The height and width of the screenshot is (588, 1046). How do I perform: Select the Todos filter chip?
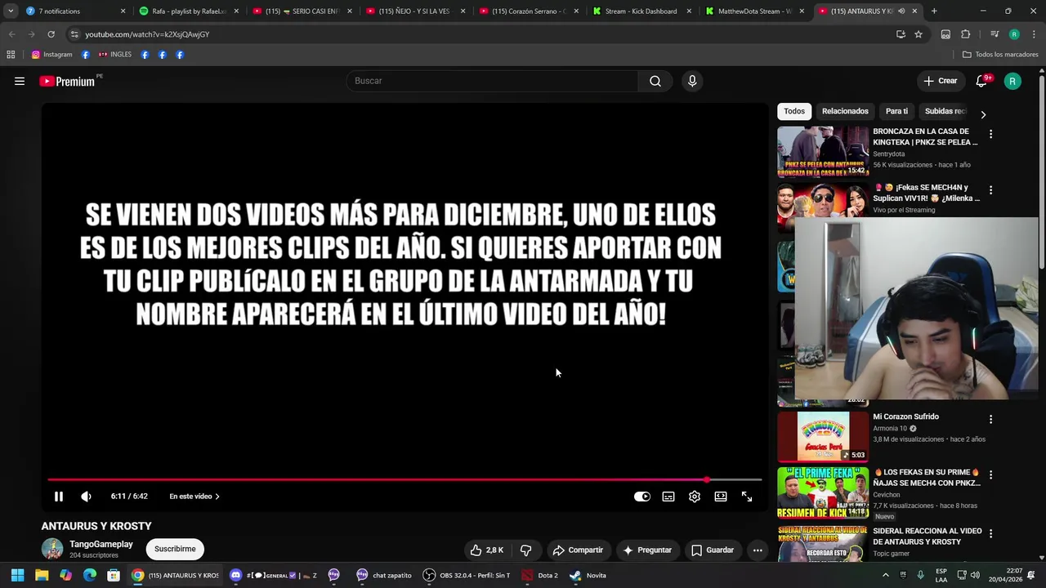[794, 111]
